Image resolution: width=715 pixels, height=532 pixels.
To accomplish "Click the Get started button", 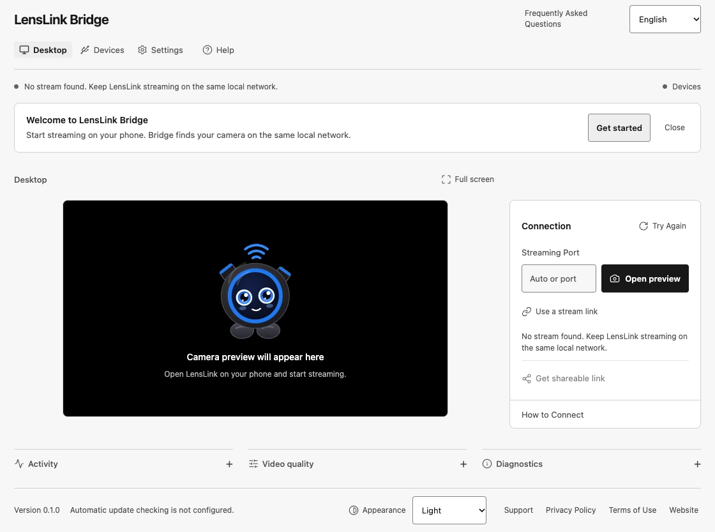I will (619, 128).
